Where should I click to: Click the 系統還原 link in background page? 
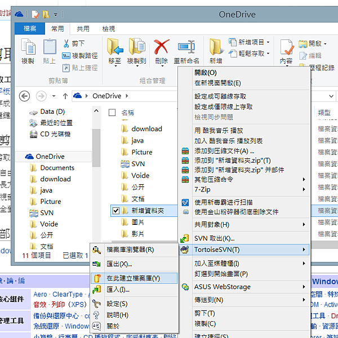click(x=46, y=326)
